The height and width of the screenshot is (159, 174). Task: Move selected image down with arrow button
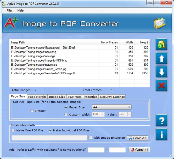[162, 72]
